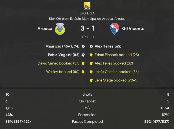The image size is (174, 129).
Task: Click the yellow card icon for Jesús Castillo
Action: pyautogui.click(x=91, y=72)
